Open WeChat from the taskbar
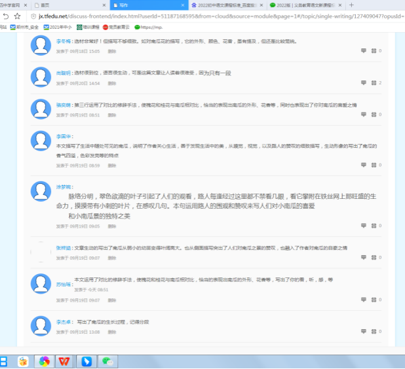Viewport: 405px width, 369px height. 107,360
